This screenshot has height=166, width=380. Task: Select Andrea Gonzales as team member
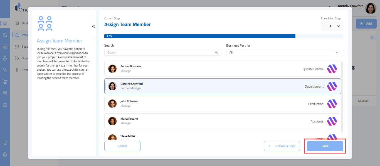[222, 69]
